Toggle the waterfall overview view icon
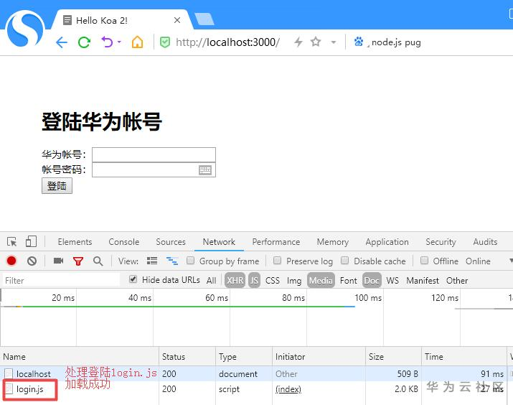Viewport: 513px width, 405px height. click(x=172, y=261)
